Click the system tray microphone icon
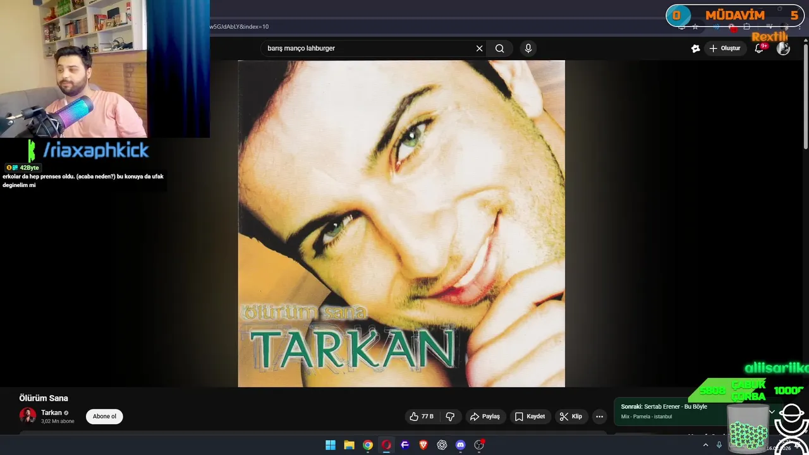This screenshot has width=809, height=455. point(719,445)
